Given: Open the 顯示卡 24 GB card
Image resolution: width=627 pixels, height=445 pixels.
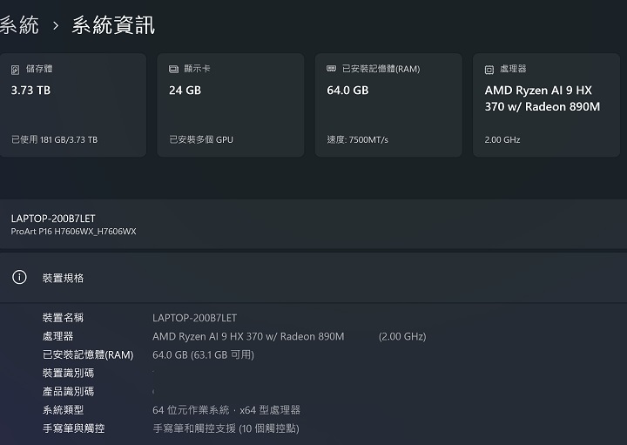Looking at the screenshot, I should click(x=231, y=105).
